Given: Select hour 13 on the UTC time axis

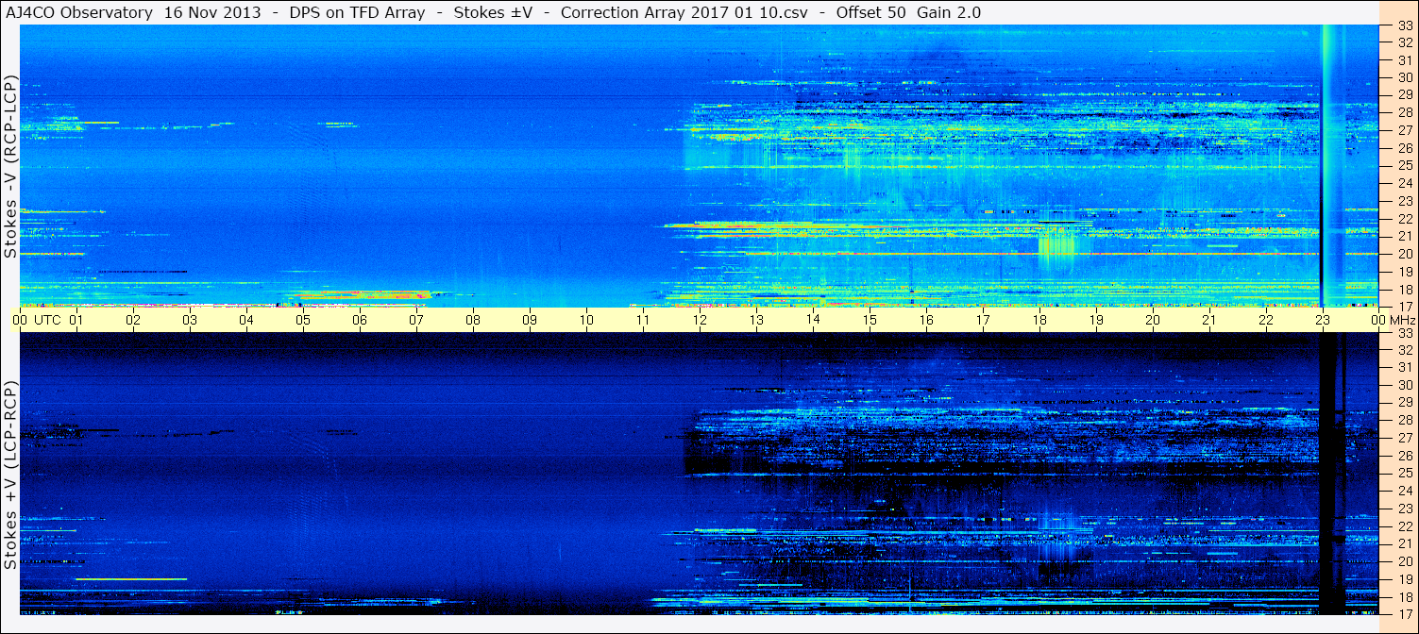Looking at the screenshot, I should [x=756, y=320].
